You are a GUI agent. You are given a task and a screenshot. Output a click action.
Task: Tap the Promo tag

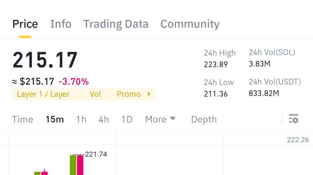pos(129,94)
